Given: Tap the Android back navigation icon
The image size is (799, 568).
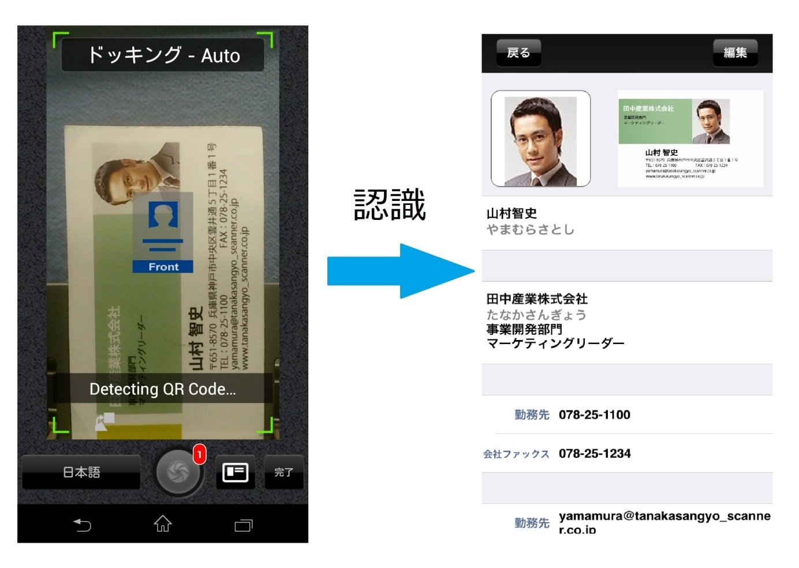Looking at the screenshot, I should (x=82, y=525).
